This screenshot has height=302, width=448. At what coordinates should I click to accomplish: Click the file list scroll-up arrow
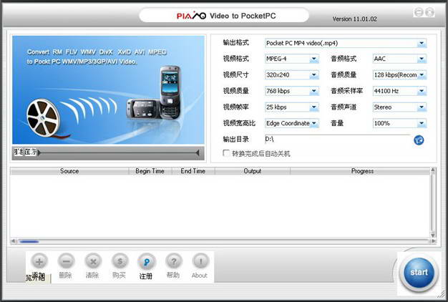tap(433, 170)
